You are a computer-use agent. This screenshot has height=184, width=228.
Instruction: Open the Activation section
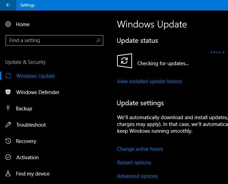(28, 158)
